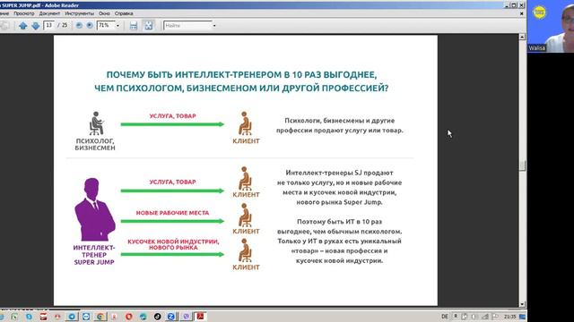The width and height of the screenshot is (574, 322).
Task: Click the 'ИНТЕЛЛЕКТ-ТРЕНЕР SUPER JUMP' caption
Action: tap(94, 255)
